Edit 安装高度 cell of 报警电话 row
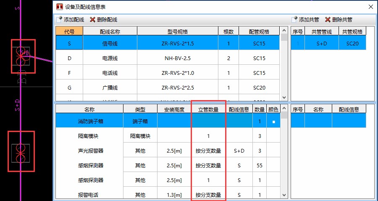 coord(172,195)
